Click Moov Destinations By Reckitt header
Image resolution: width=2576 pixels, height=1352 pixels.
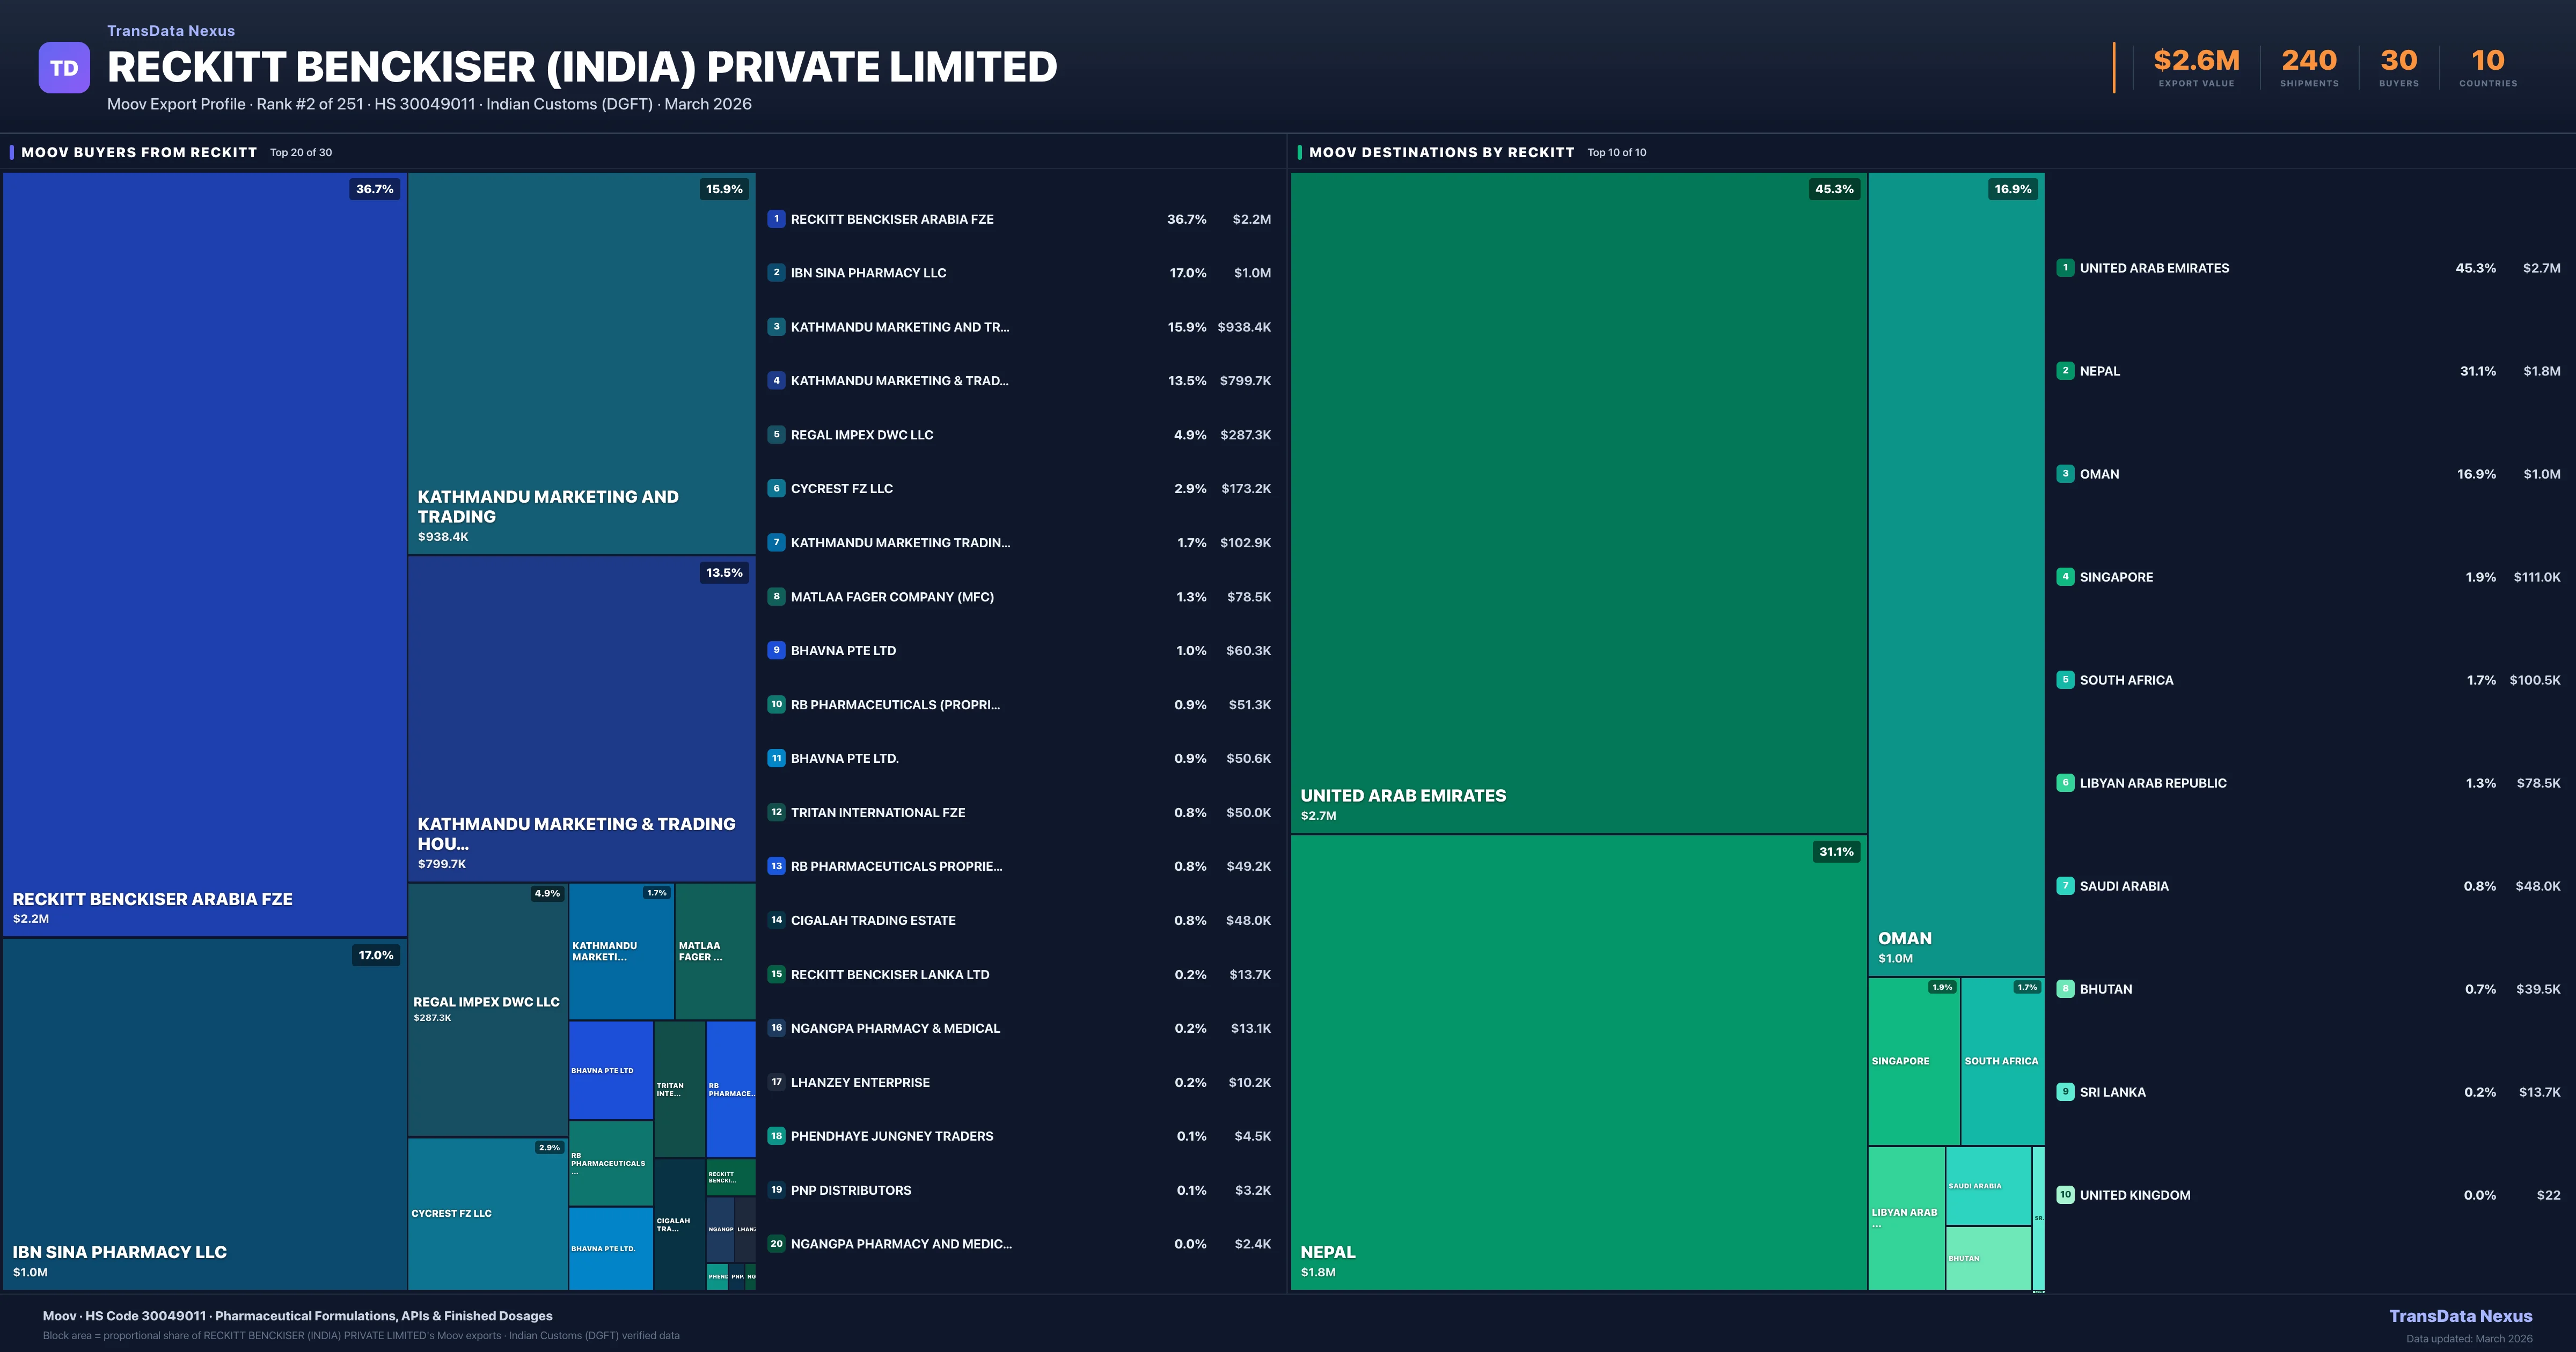point(1441,152)
